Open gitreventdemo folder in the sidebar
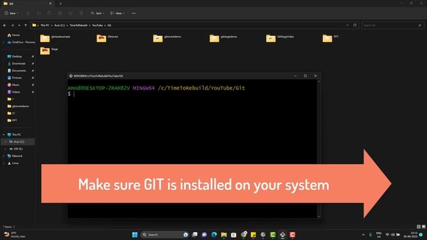 pos(18,106)
